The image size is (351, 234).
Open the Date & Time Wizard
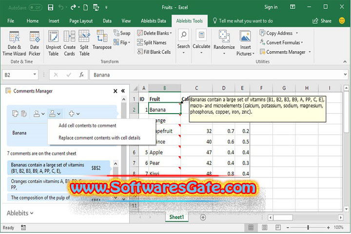(14, 43)
